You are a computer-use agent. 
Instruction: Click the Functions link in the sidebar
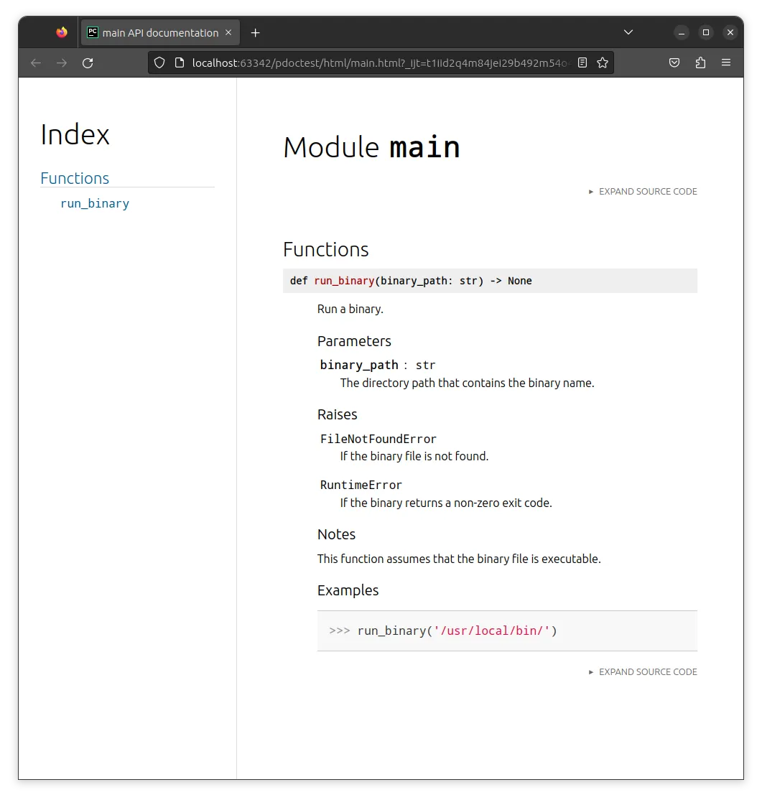(x=75, y=177)
